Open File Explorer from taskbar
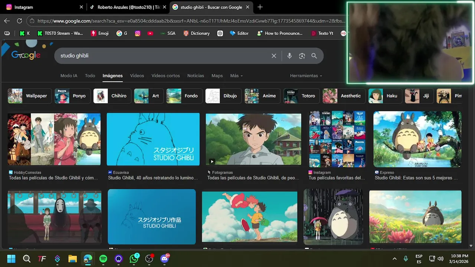 pyautogui.click(x=72, y=258)
